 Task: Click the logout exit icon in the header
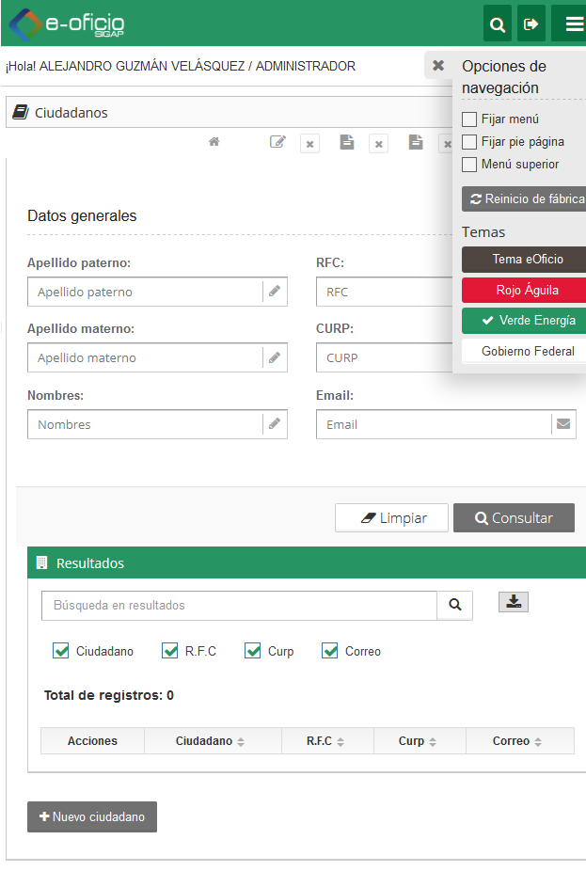click(531, 24)
